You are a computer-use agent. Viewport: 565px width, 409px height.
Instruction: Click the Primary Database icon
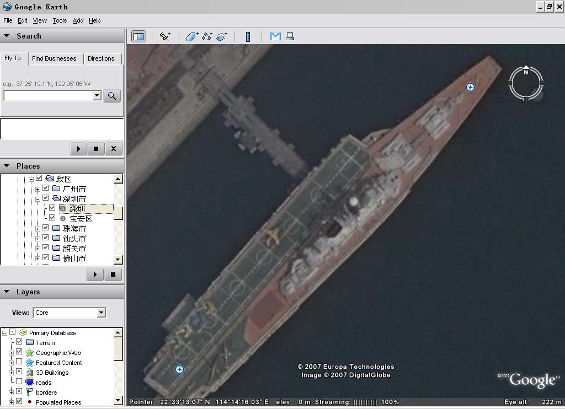23,333
